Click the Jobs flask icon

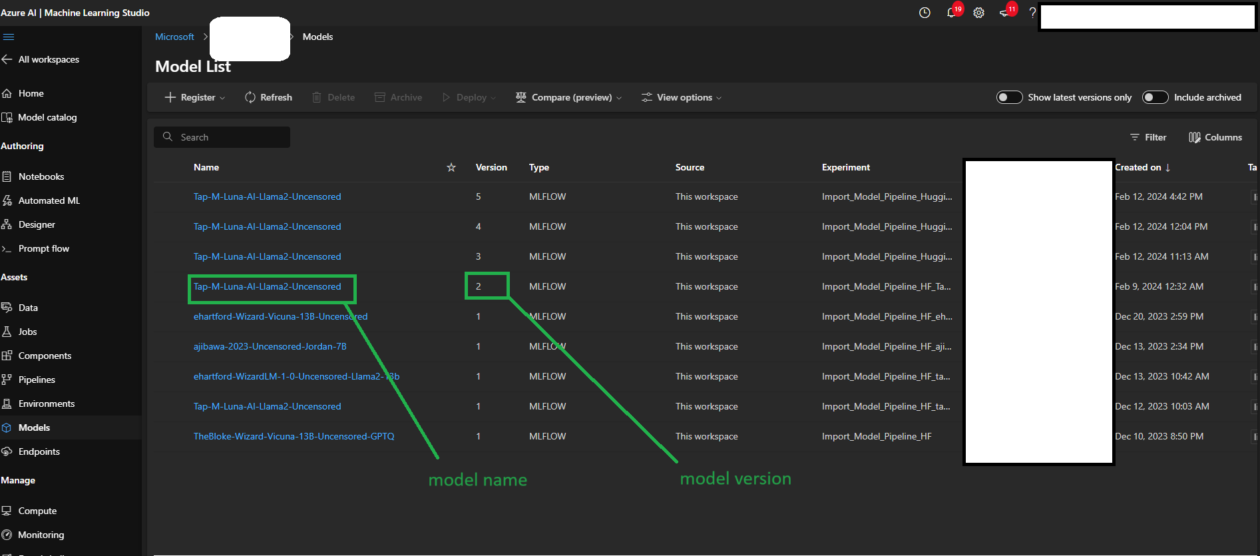point(7,332)
